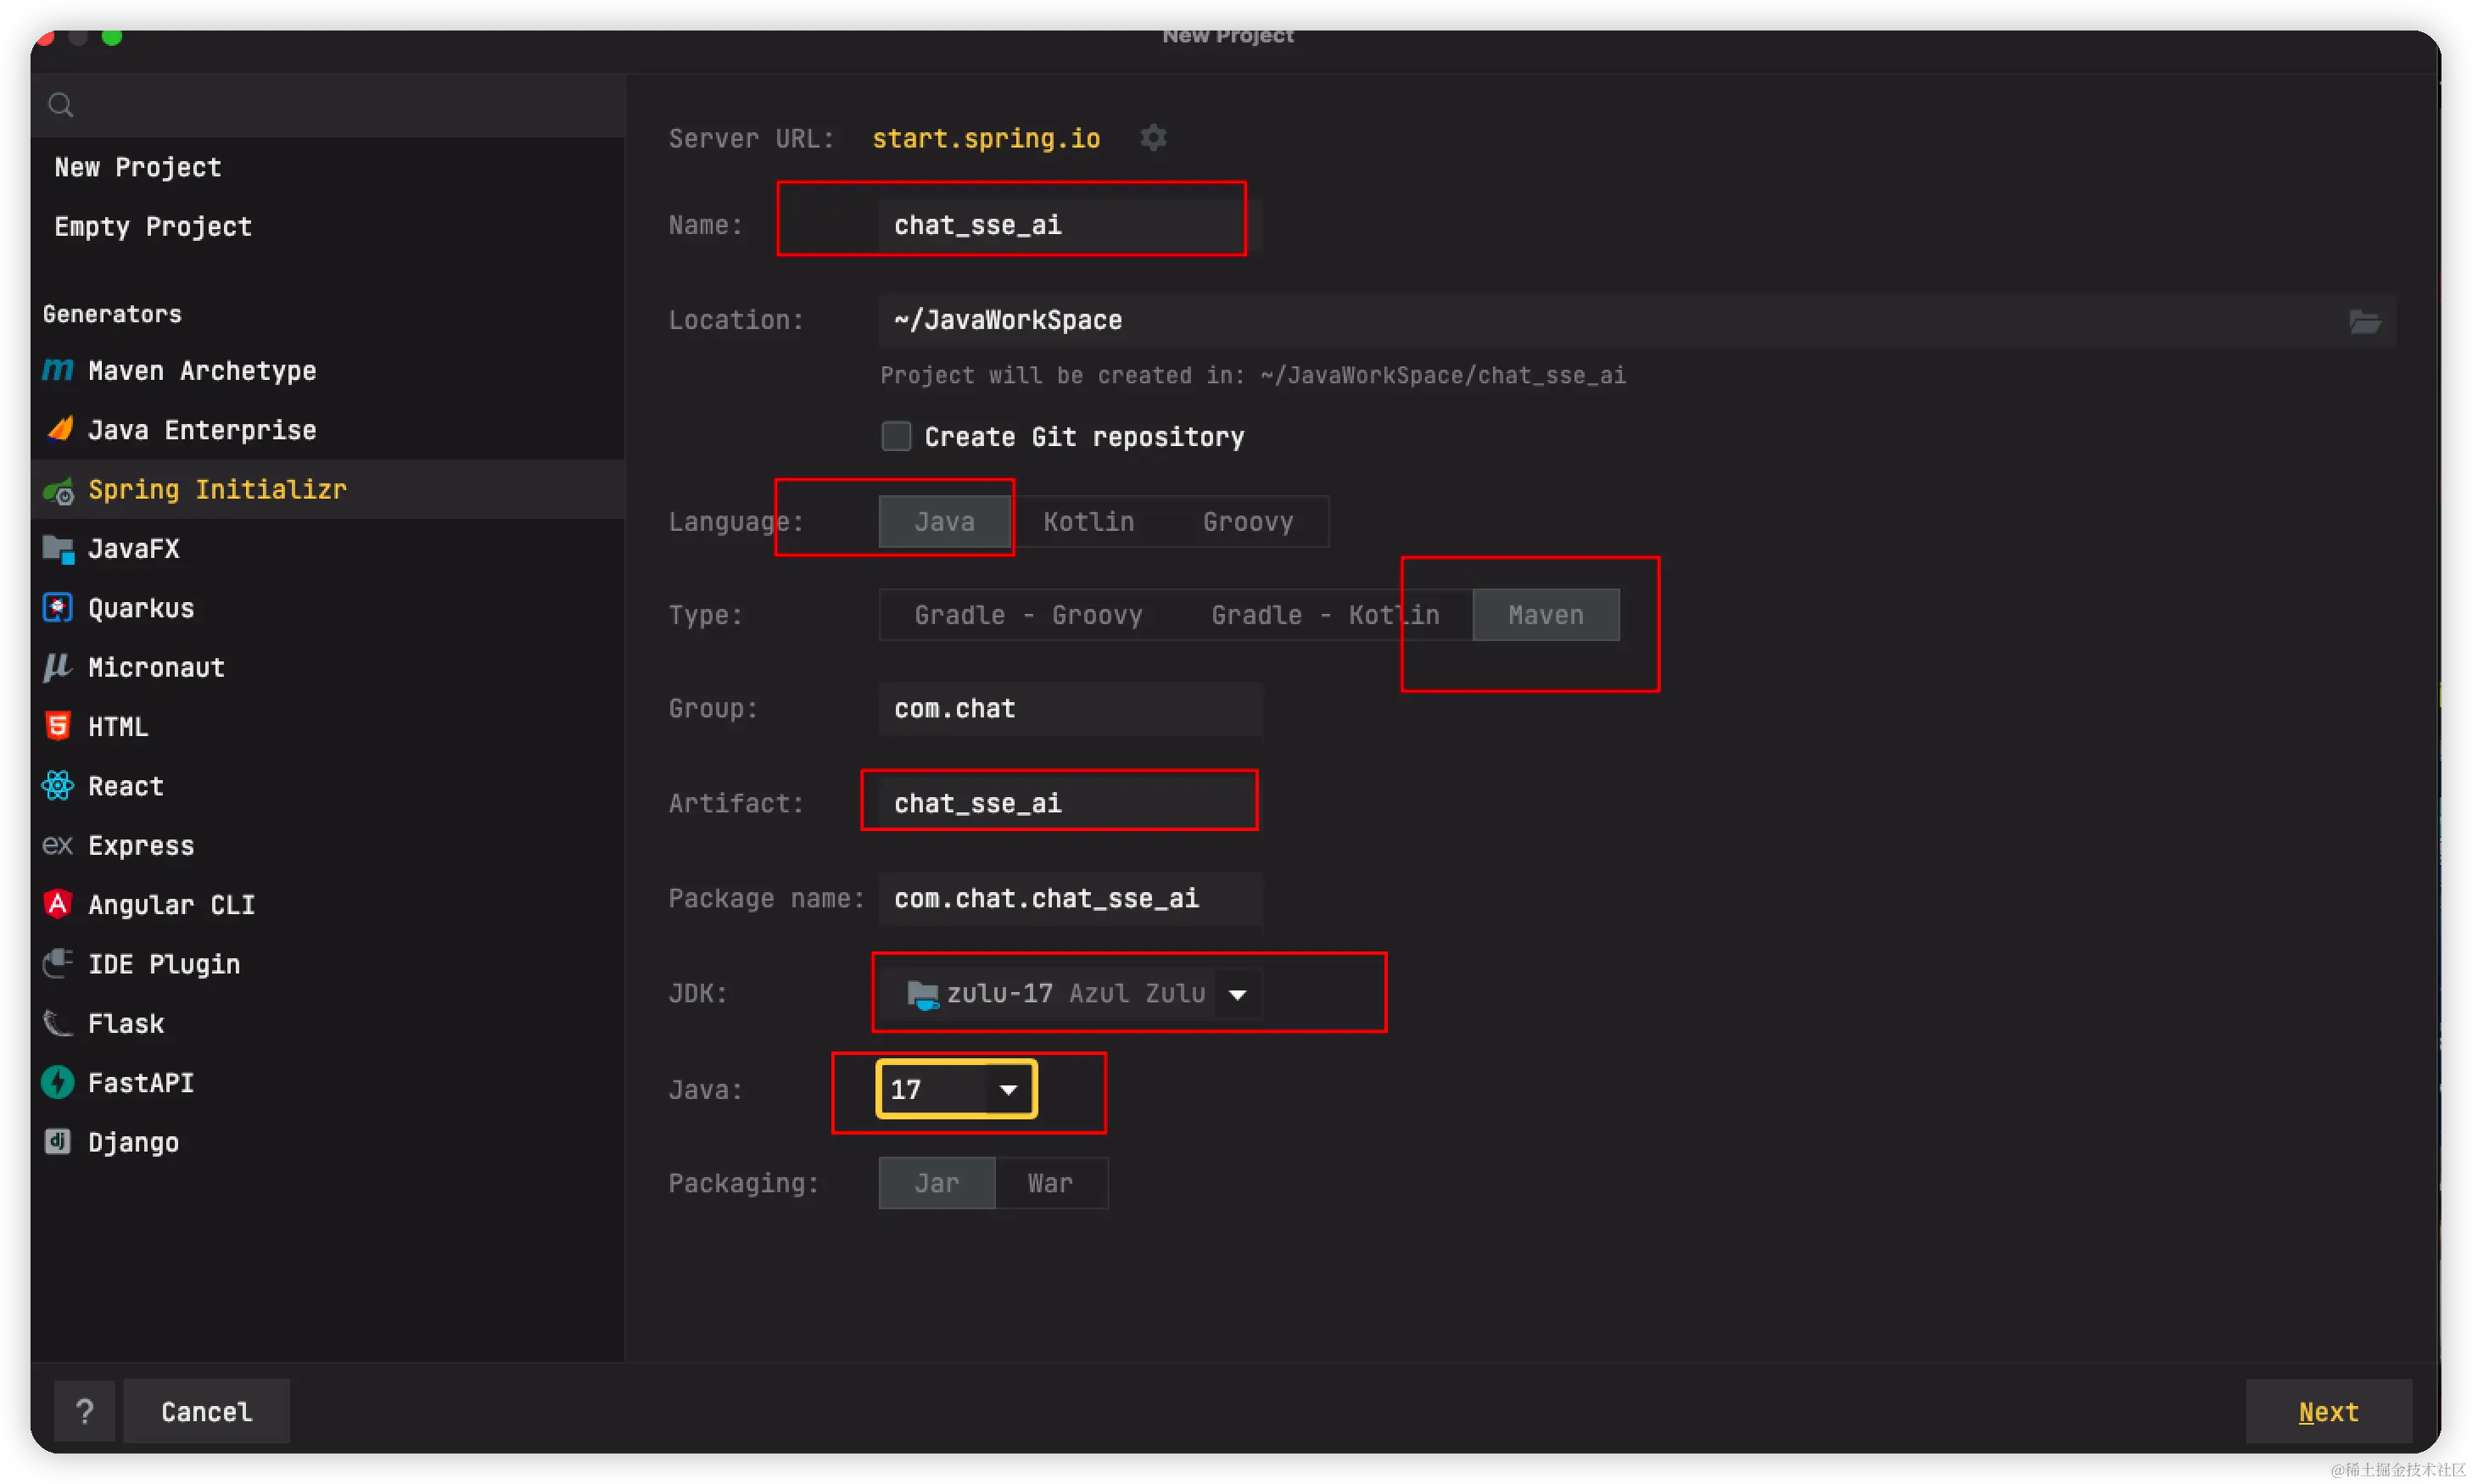
Task: Open start.spring.io server link
Action: click(986, 138)
